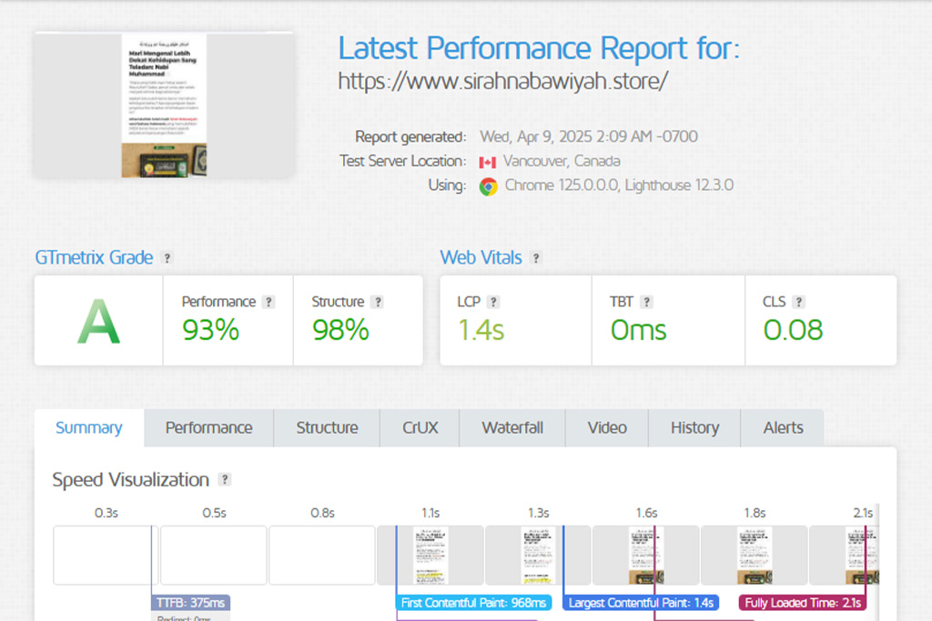Screen dimensions: 932x621
Task: Click the page screenshot thumbnail
Action: pos(164,105)
